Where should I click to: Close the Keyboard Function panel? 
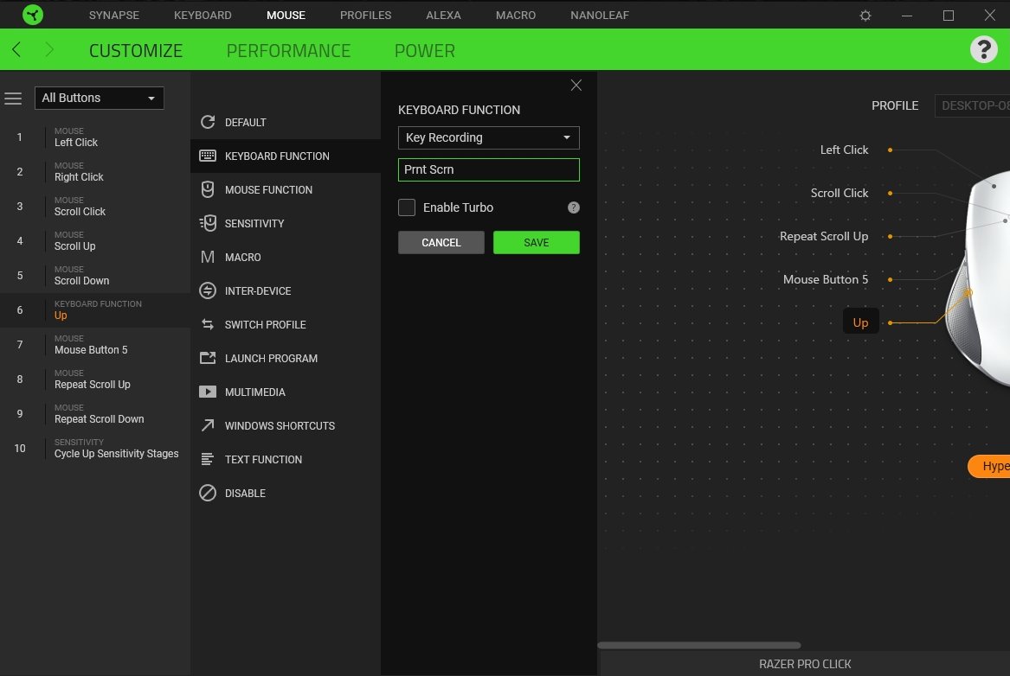576,86
